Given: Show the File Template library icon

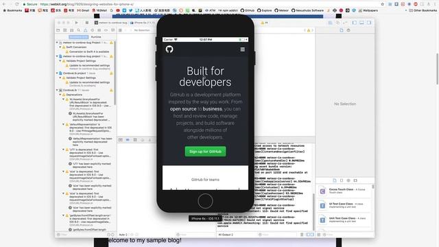Looking at the screenshot, I should pos(335,180).
